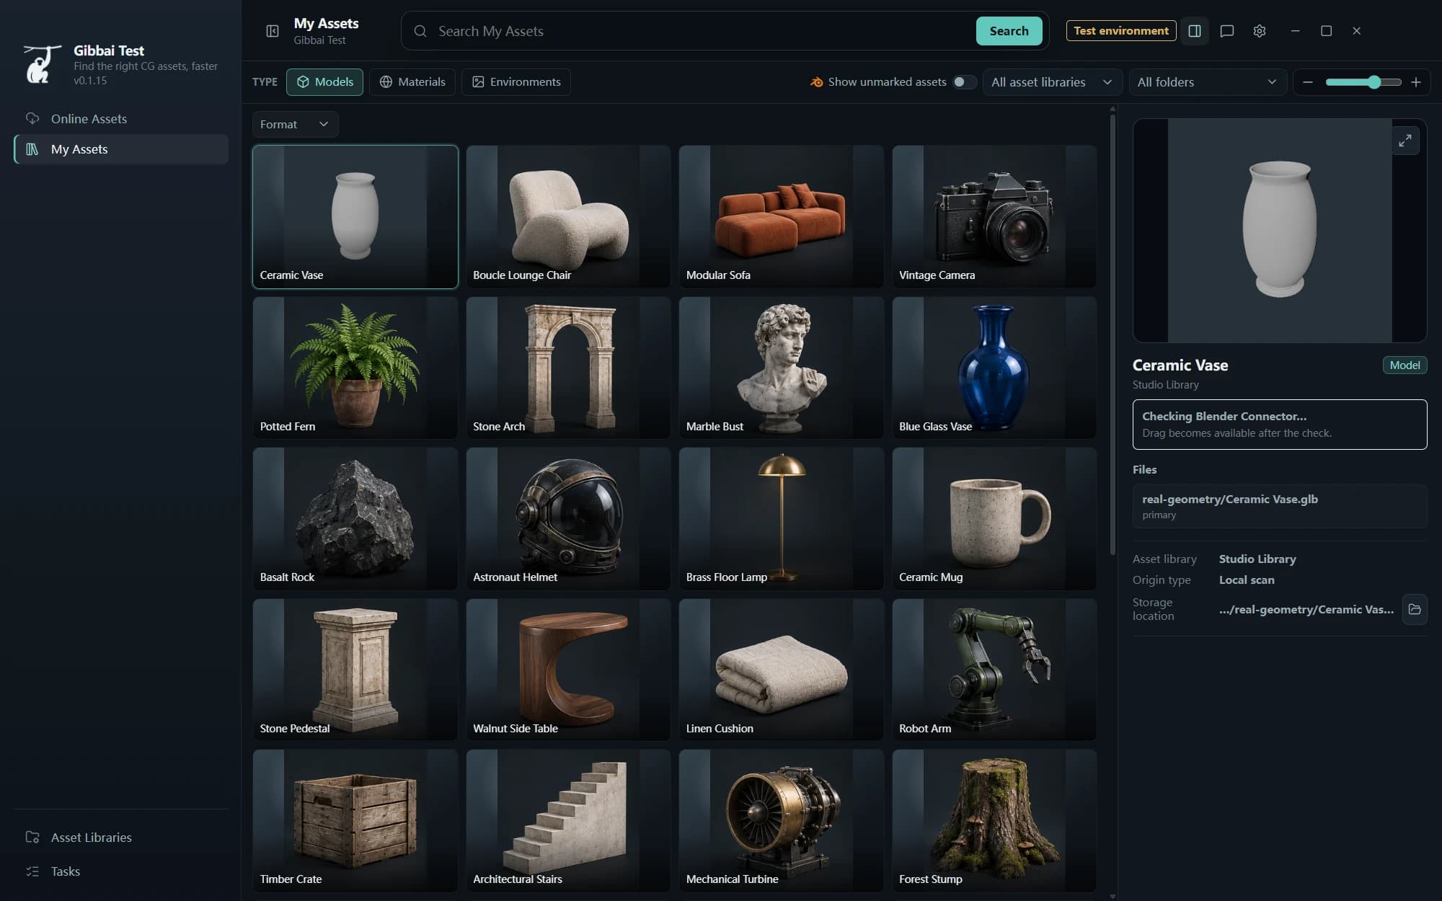1442x901 pixels.
Task: Click the Gibbai gibbon logo
Action: pos(41,64)
